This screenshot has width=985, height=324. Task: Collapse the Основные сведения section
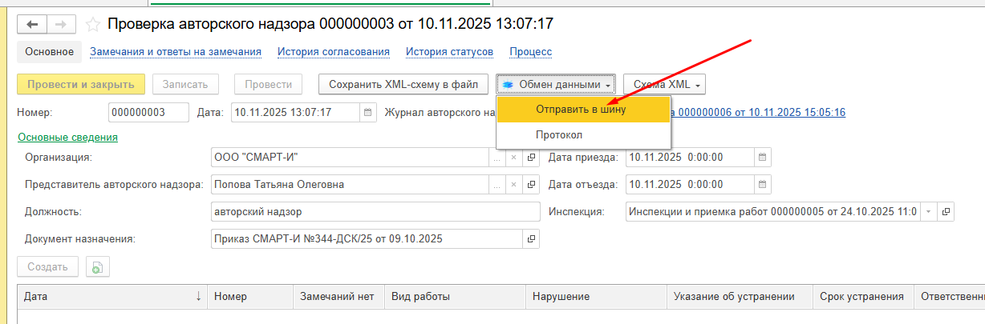[x=68, y=137]
